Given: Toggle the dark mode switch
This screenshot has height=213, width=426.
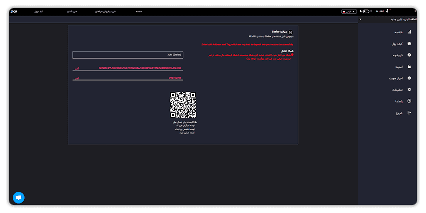Looking at the screenshot, I should [366, 11].
